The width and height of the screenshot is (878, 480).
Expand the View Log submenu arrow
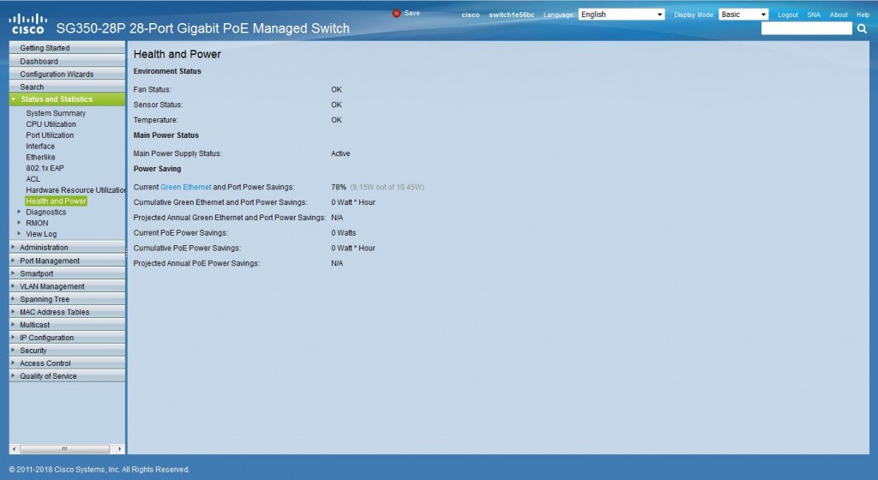pyautogui.click(x=19, y=234)
